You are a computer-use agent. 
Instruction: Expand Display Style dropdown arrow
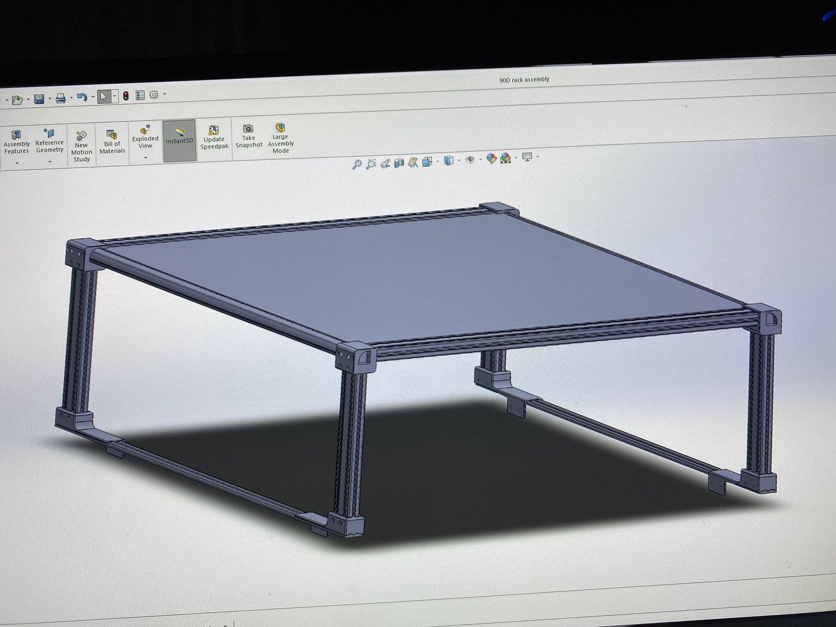[x=459, y=161]
